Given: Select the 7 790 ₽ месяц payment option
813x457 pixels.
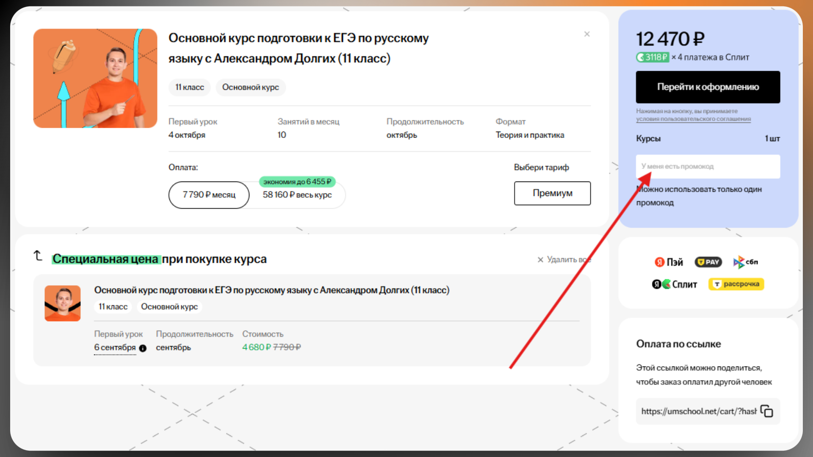Looking at the screenshot, I should point(209,195).
